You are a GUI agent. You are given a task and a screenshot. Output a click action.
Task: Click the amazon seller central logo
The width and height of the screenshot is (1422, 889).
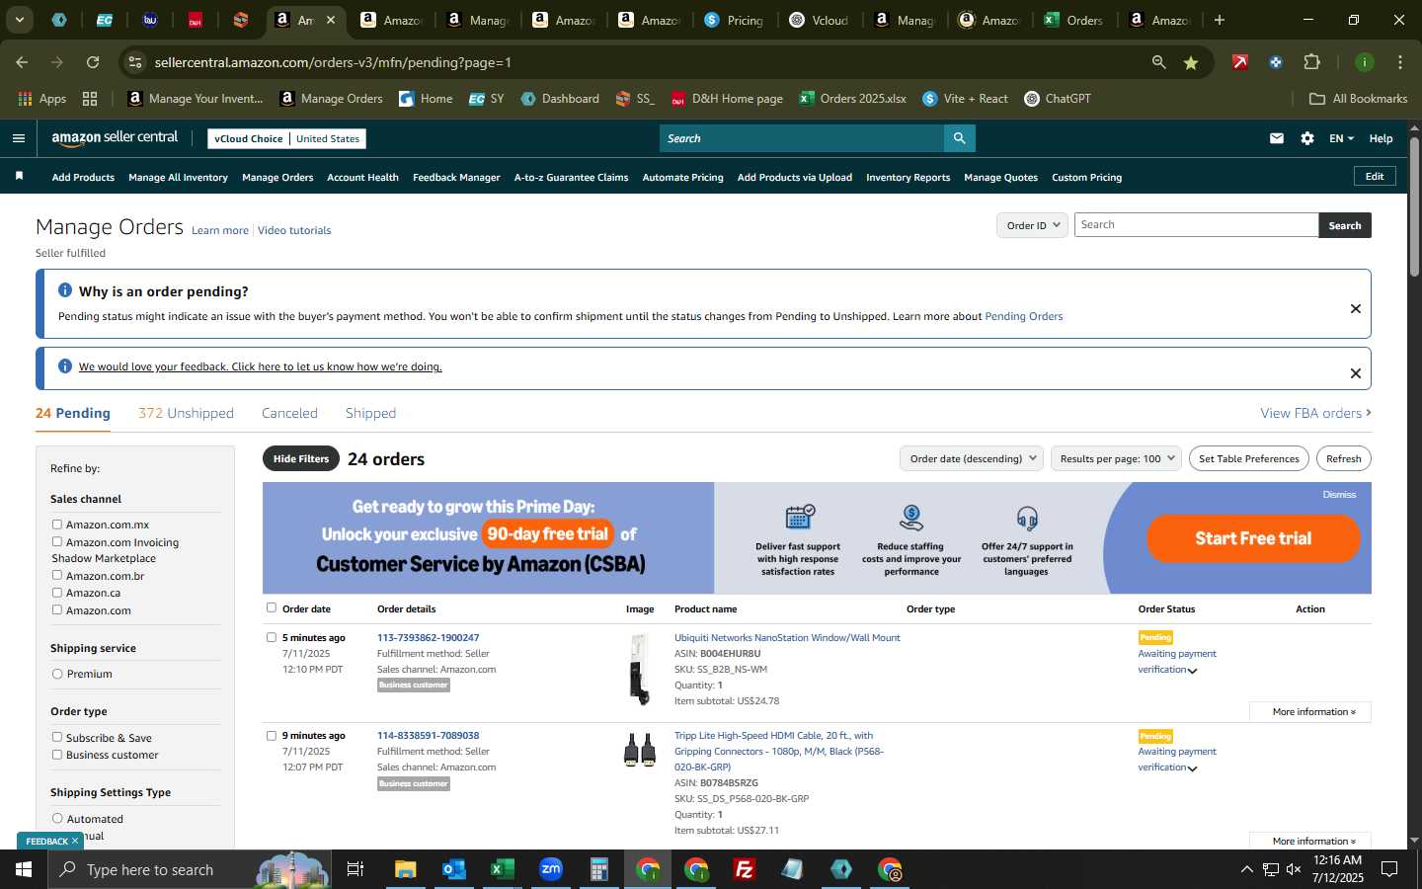point(115,138)
